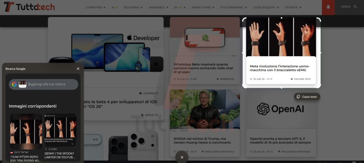Expand the TV & STREAMING menu
The width and height of the screenshot is (364, 163).
tap(234, 7)
